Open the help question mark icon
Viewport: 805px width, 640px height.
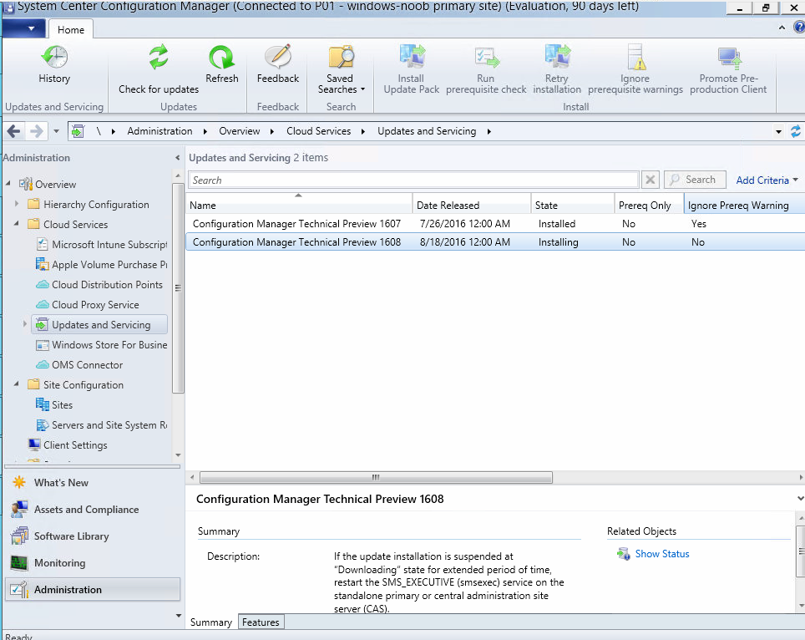799,28
